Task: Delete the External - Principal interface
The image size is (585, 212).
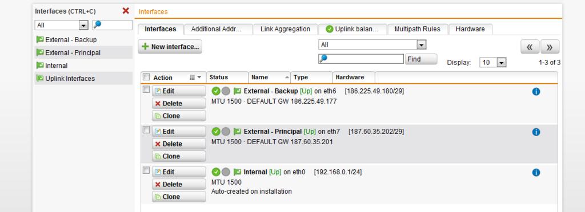Action: 179,144
